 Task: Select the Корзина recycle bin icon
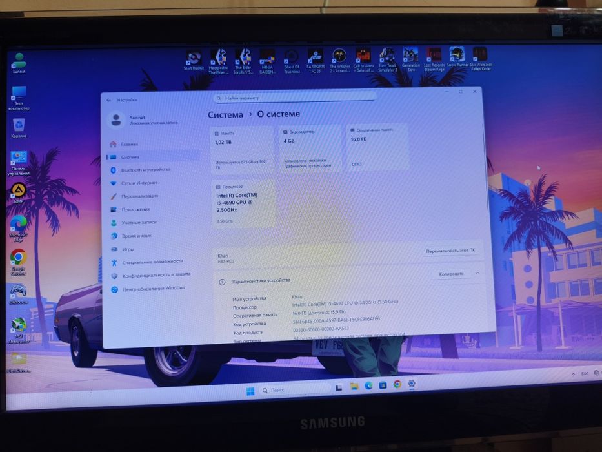pyautogui.click(x=19, y=128)
